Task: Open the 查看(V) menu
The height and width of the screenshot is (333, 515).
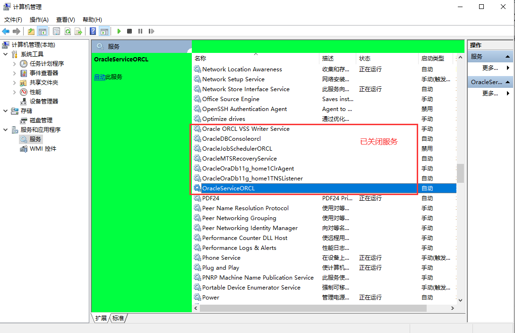Action: coord(66,20)
